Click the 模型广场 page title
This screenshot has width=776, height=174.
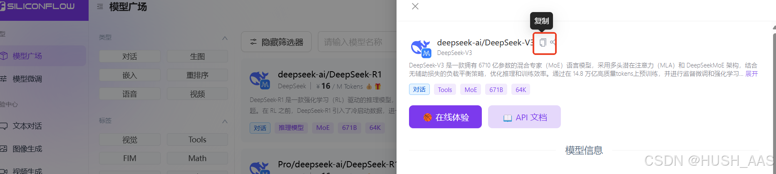[128, 7]
